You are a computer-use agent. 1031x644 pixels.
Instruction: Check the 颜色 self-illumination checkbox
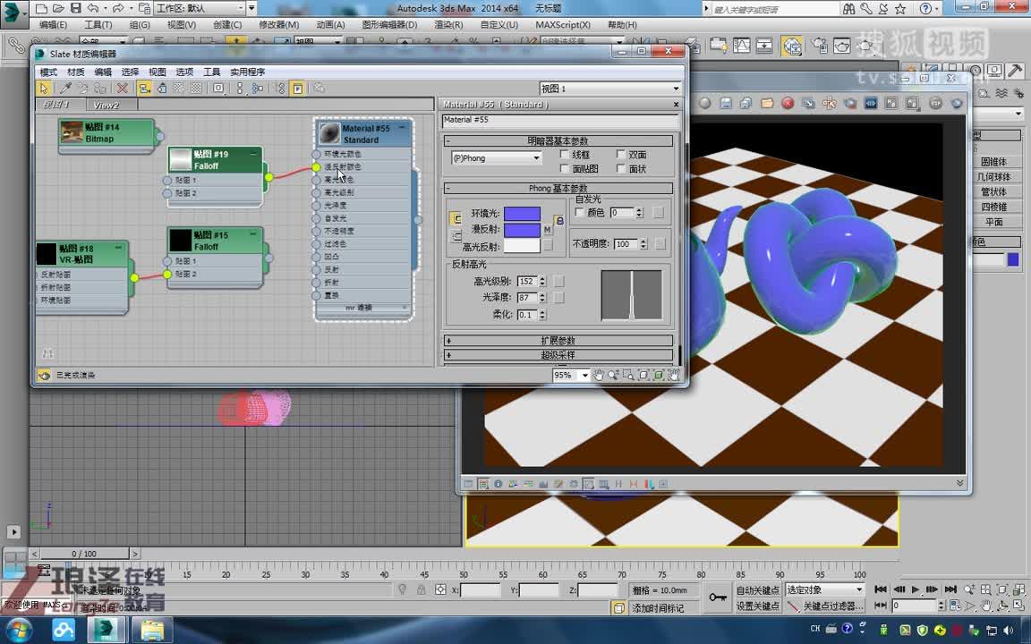tap(578, 214)
